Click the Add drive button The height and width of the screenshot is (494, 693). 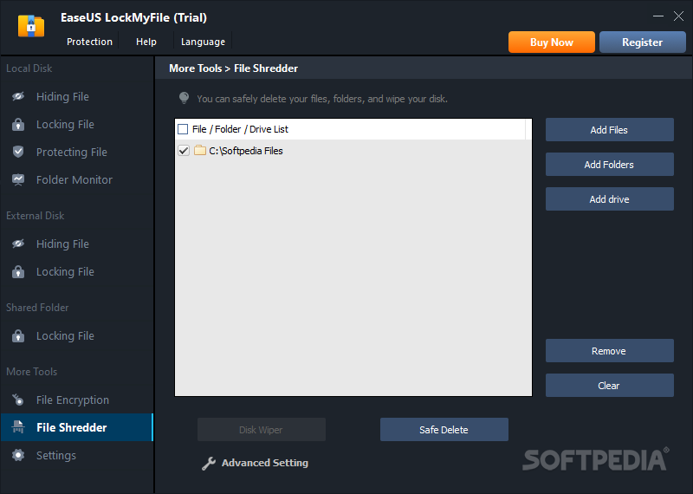tap(610, 199)
